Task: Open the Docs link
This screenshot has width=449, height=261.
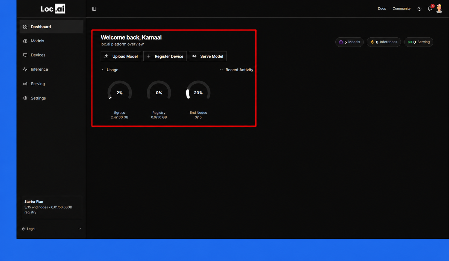Action: point(382,8)
